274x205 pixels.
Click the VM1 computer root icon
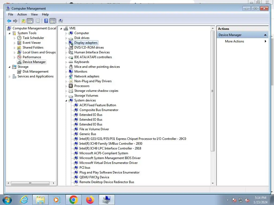click(x=66, y=28)
